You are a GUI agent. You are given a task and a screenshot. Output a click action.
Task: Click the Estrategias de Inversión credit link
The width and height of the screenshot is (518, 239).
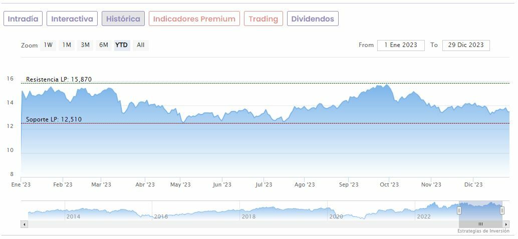(x=483, y=231)
